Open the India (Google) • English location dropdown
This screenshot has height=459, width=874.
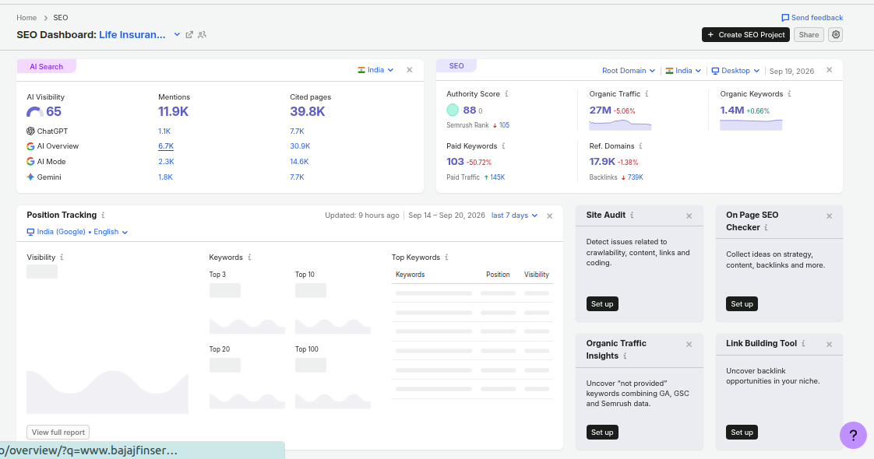tap(77, 232)
